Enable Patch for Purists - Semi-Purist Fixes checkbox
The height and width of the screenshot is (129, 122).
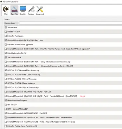[x=6, y=126]
